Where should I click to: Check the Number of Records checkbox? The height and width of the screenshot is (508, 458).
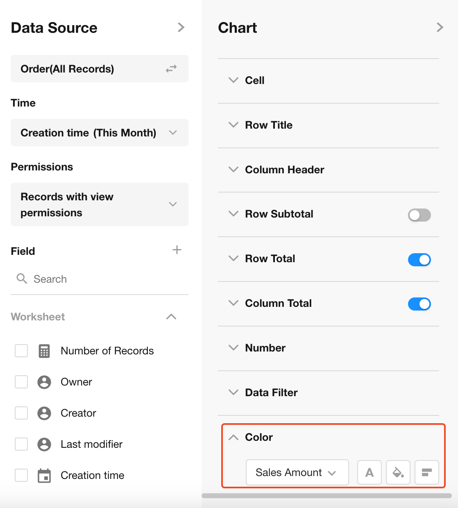21,351
